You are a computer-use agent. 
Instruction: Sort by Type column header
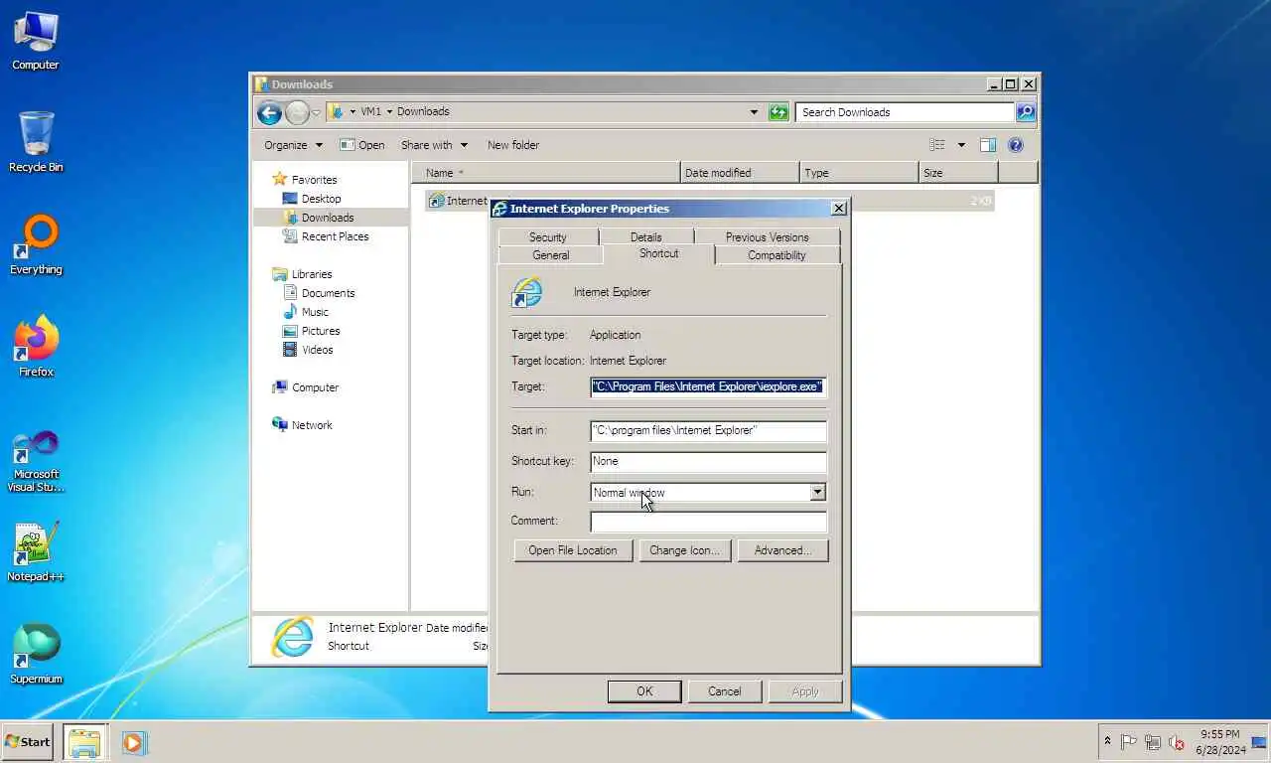pyautogui.click(x=859, y=173)
